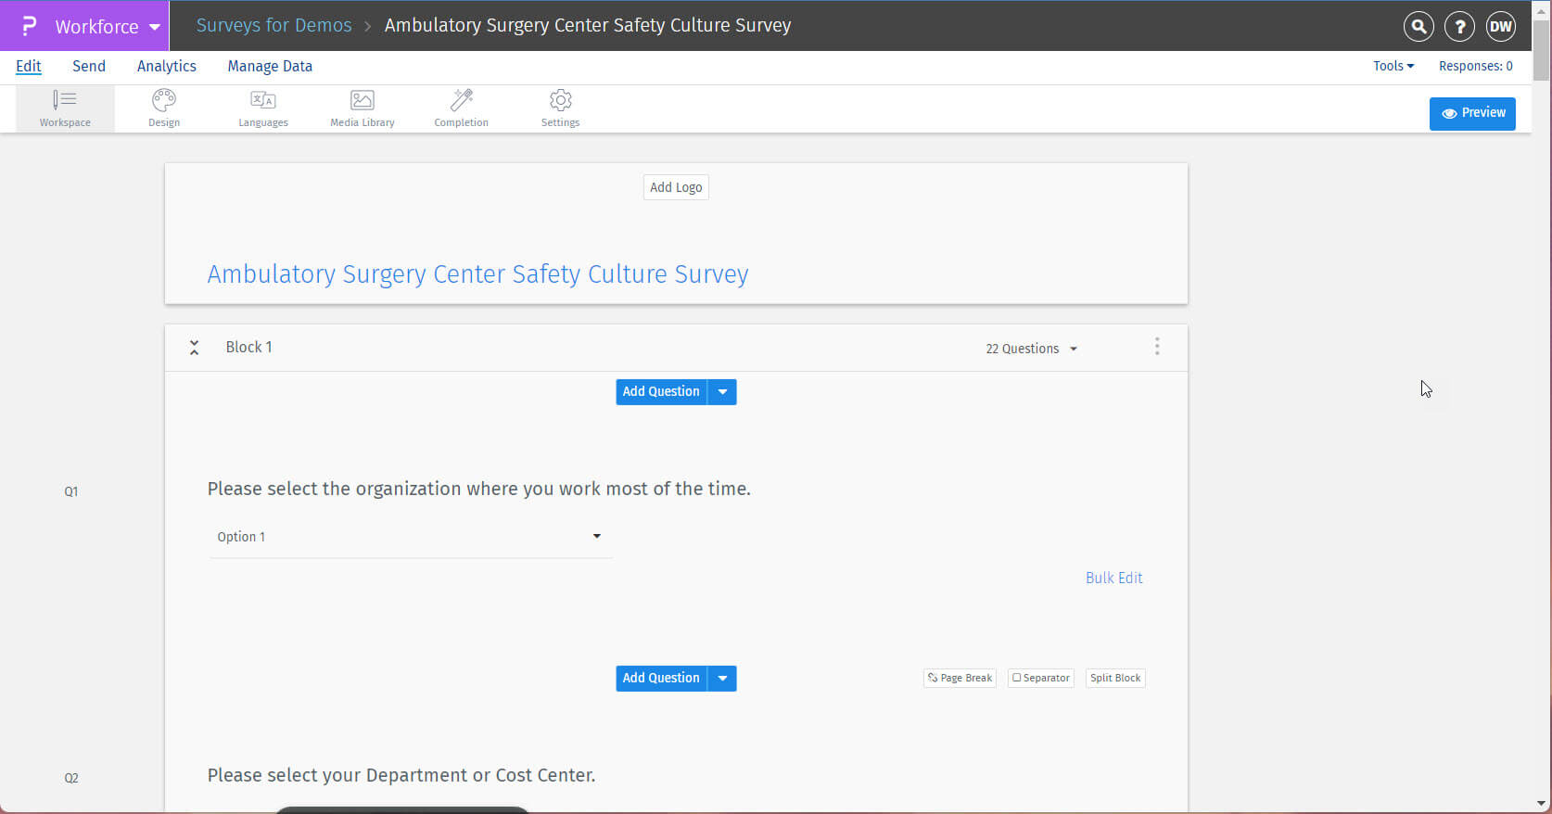Click the Responses: 0 link
Image resolution: width=1552 pixels, height=814 pixels.
tap(1476, 66)
